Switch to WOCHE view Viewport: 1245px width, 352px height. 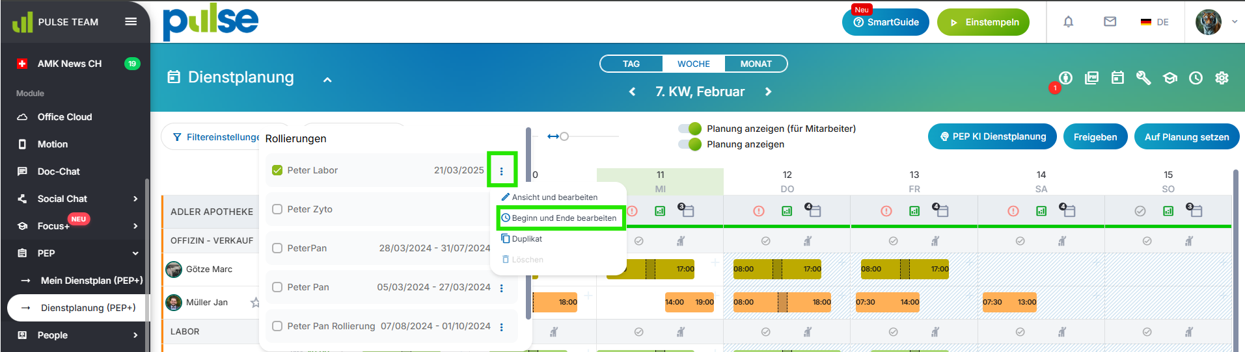pos(694,64)
